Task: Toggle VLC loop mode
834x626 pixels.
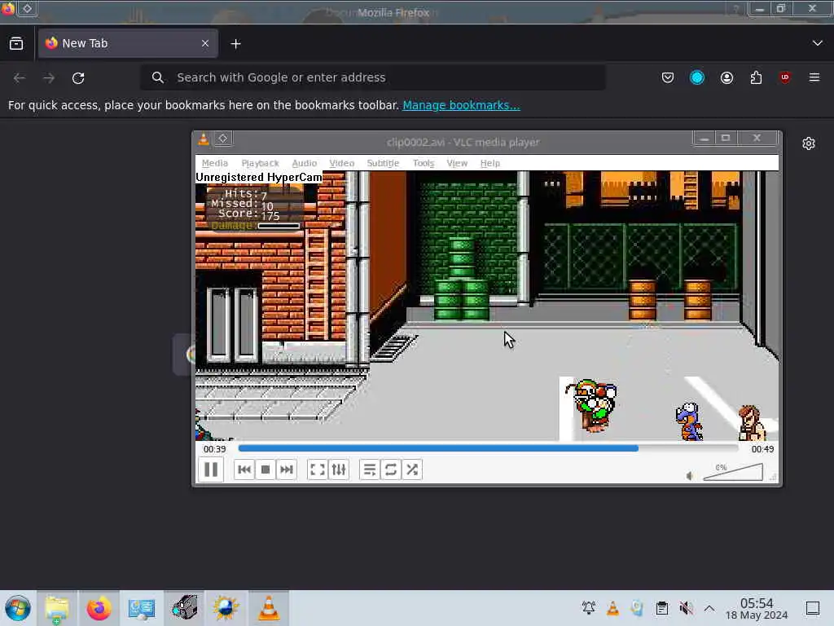Action: coord(390,469)
